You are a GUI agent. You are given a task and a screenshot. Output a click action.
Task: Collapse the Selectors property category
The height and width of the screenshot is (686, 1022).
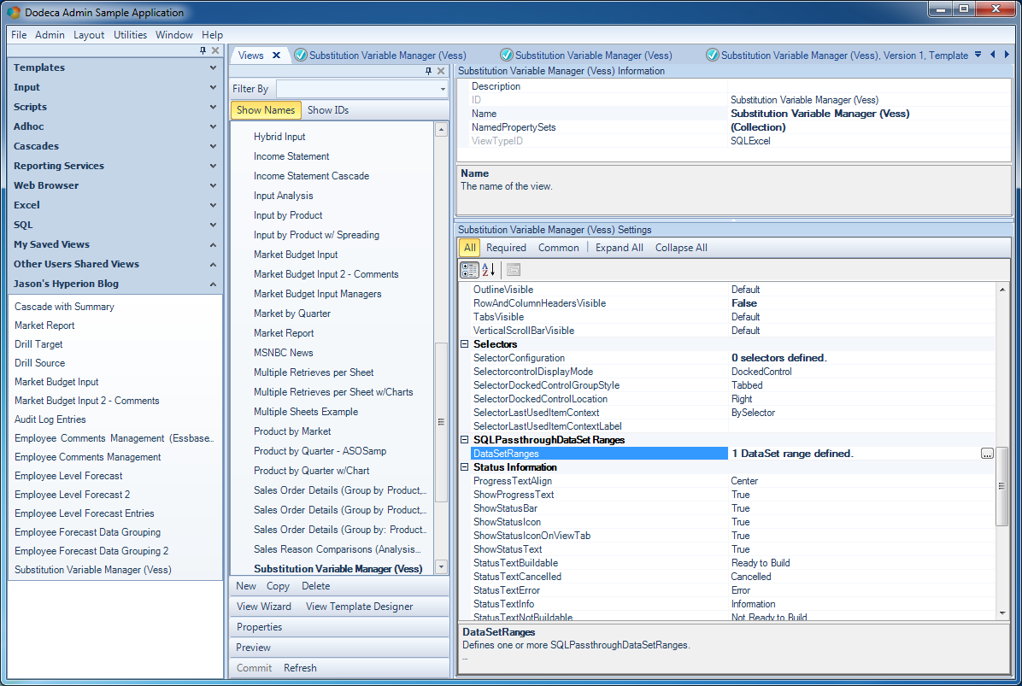465,344
